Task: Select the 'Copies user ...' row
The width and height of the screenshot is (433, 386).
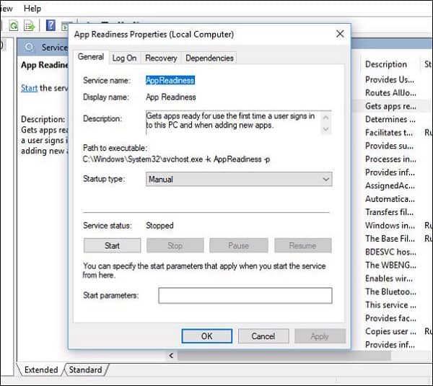Action: [x=390, y=331]
